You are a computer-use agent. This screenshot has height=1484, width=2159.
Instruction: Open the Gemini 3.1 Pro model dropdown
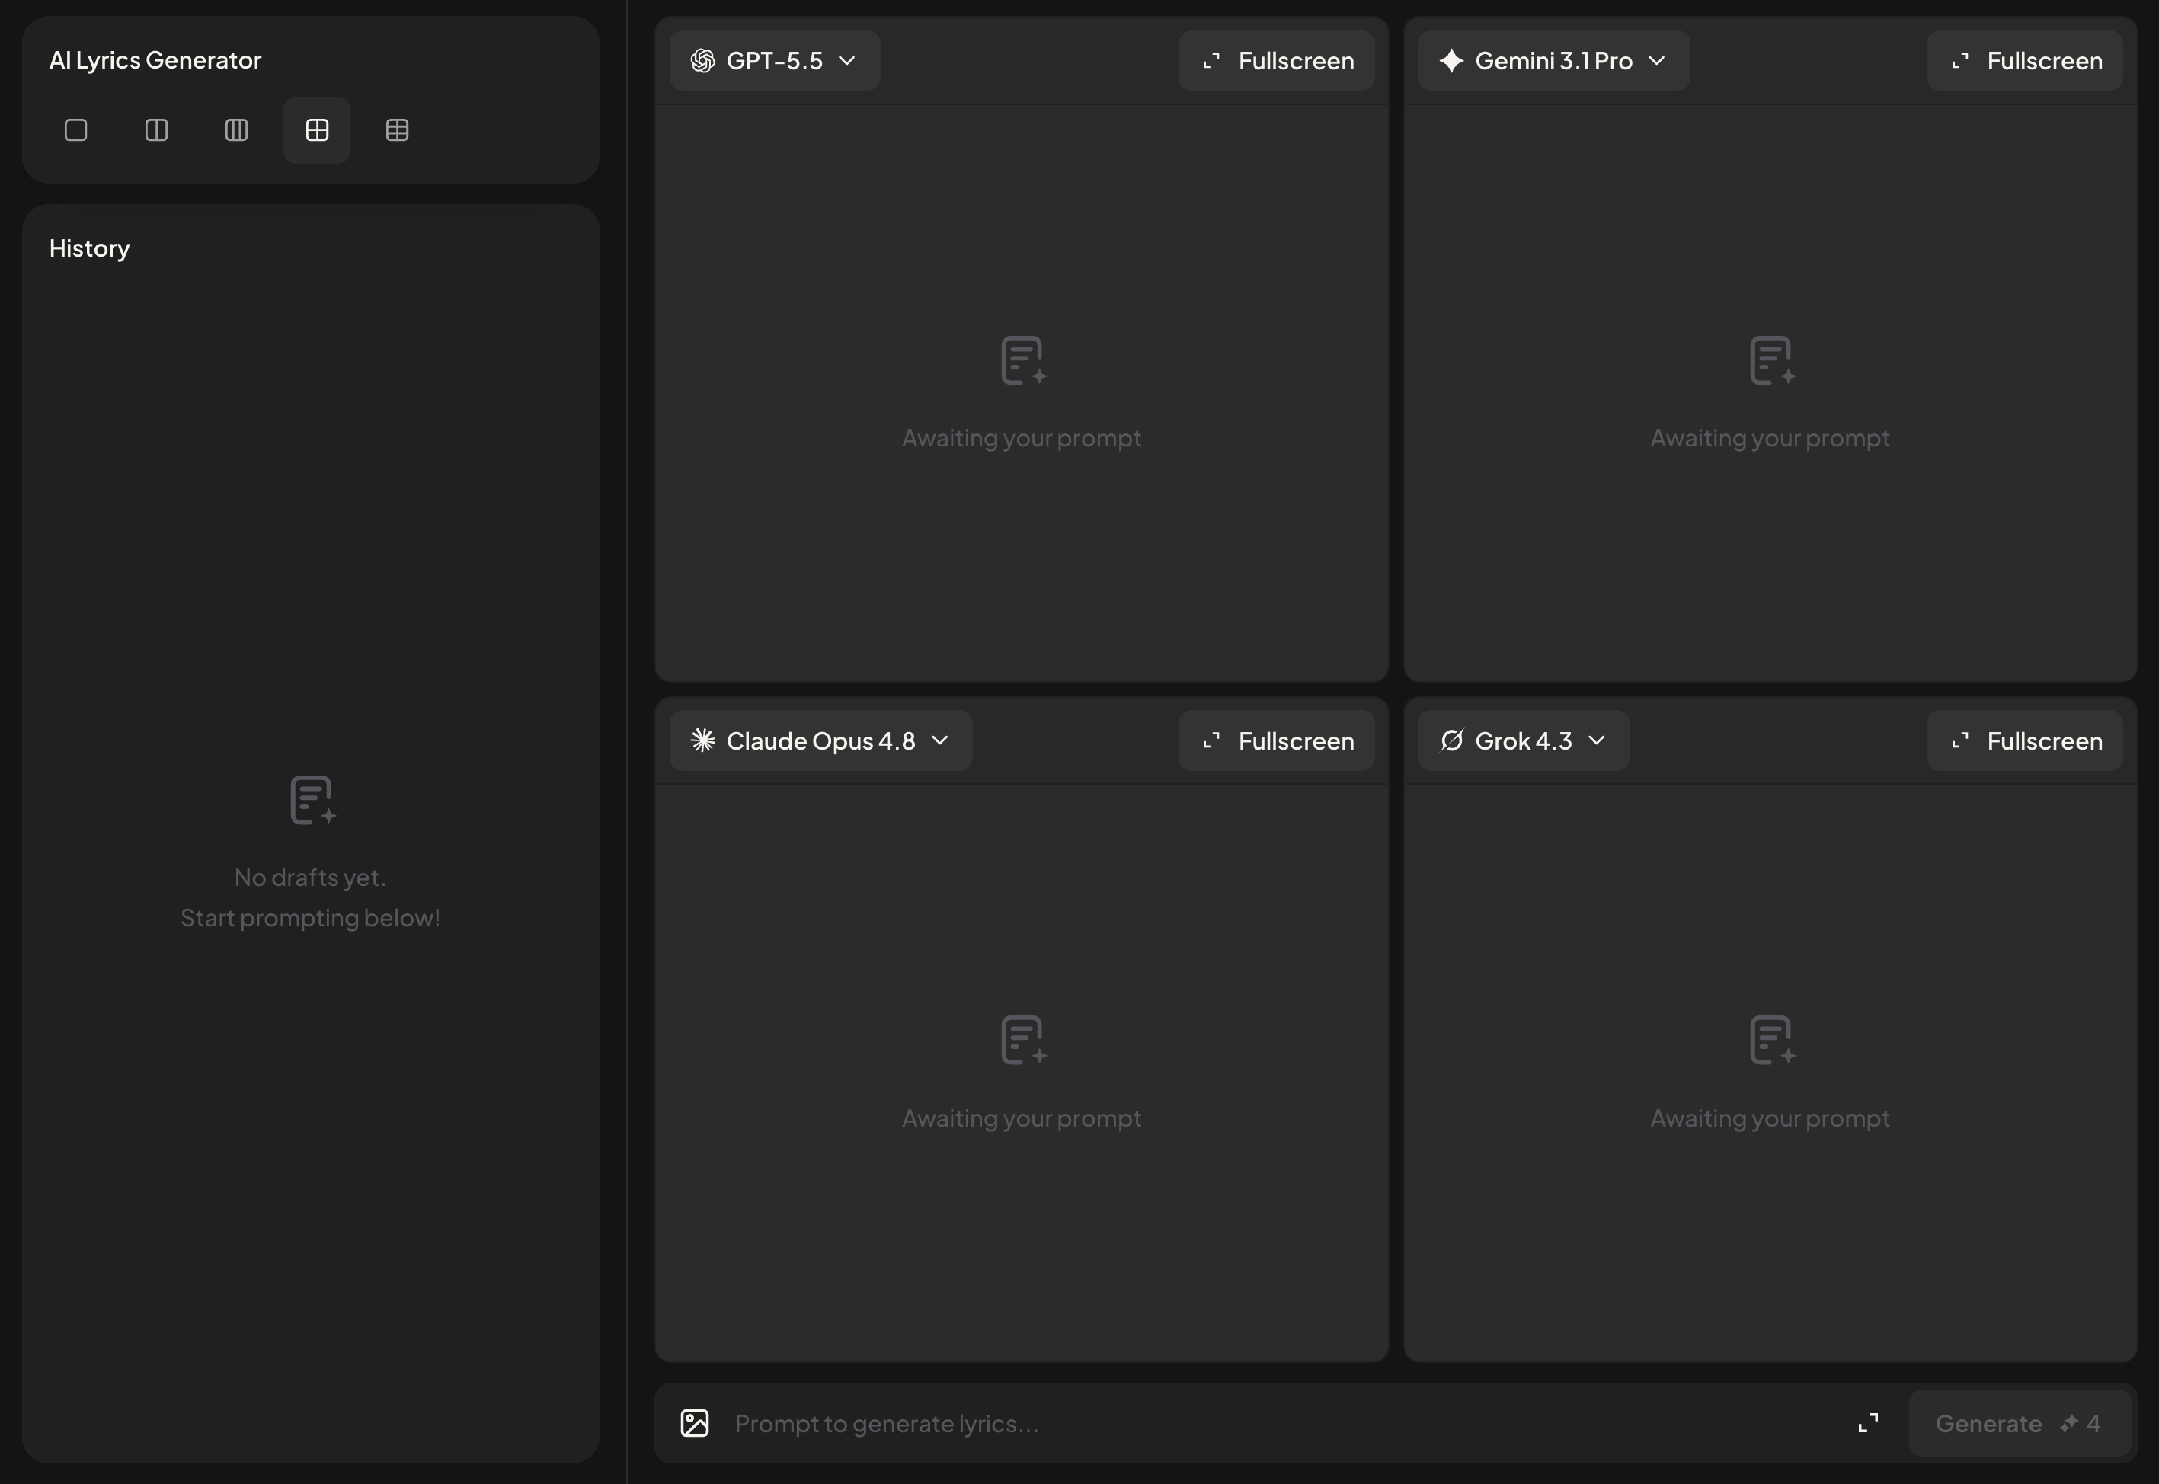click(x=1553, y=60)
